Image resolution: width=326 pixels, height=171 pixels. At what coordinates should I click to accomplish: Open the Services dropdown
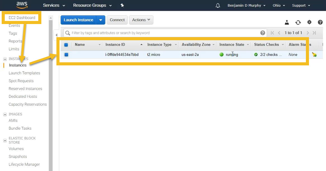point(54,5)
